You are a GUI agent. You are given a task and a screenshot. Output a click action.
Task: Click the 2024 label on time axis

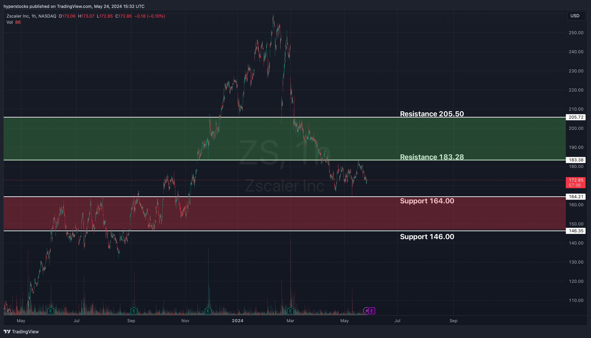[238, 321]
